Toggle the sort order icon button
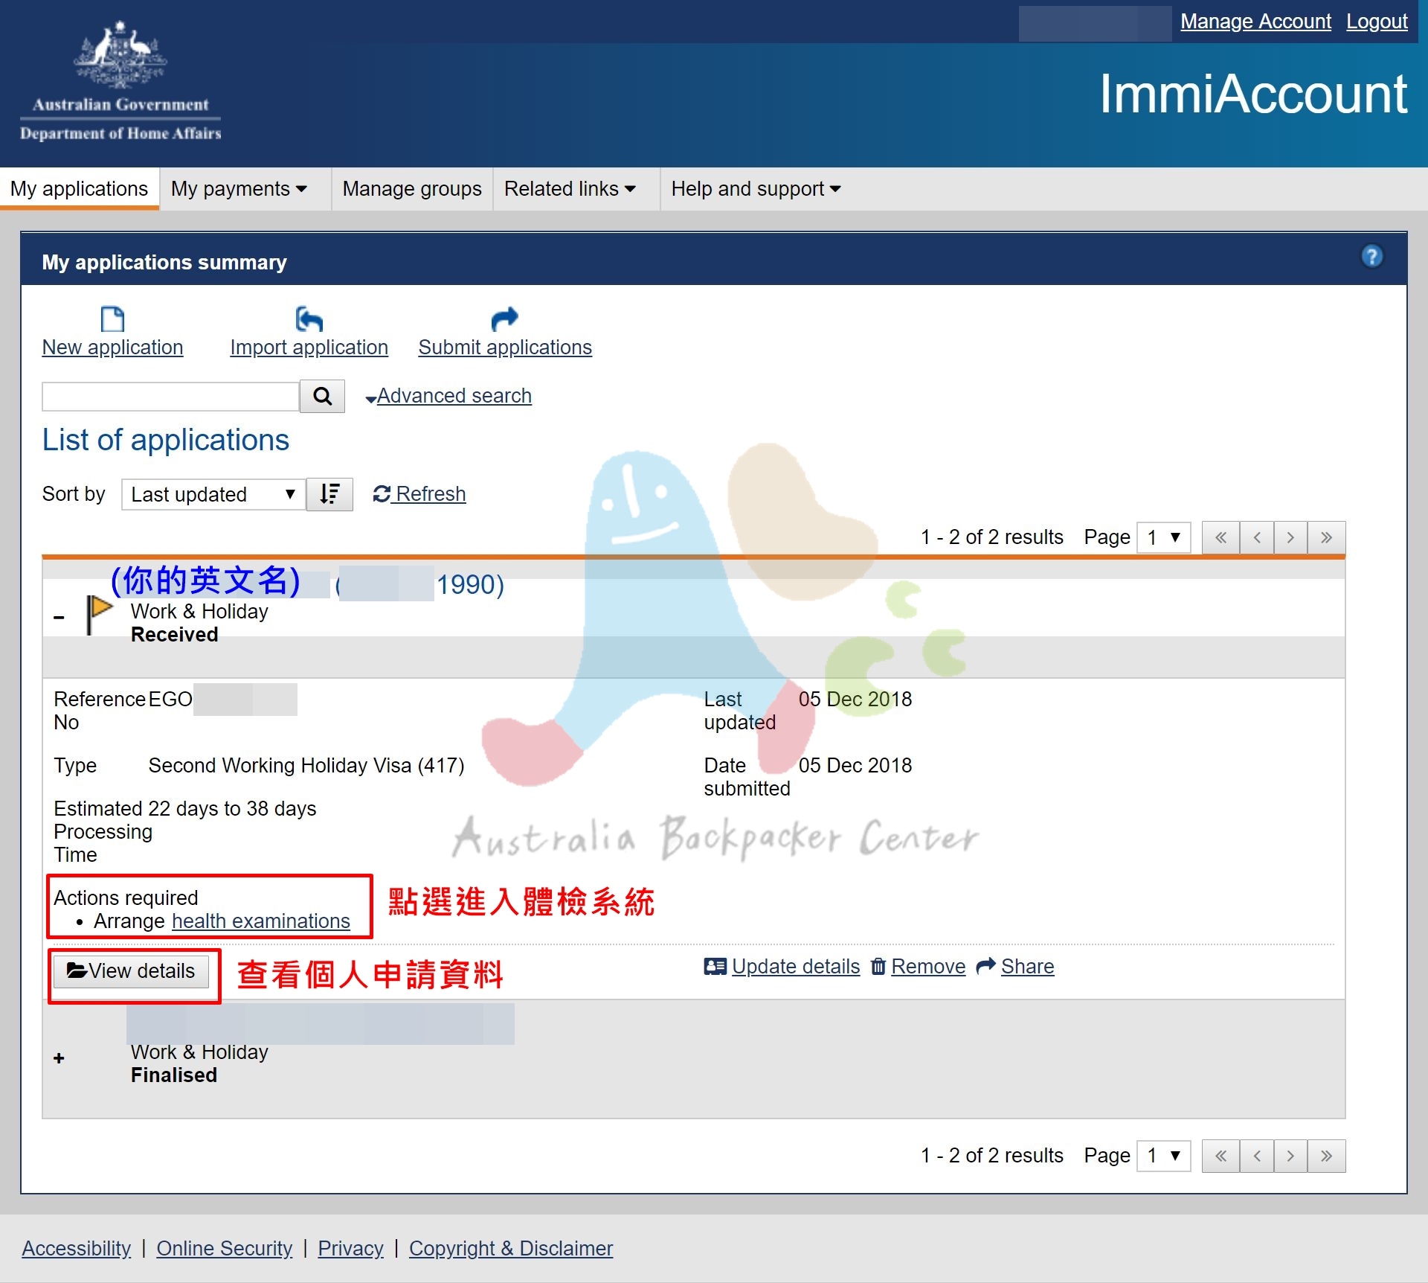The height and width of the screenshot is (1283, 1428). click(x=329, y=494)
